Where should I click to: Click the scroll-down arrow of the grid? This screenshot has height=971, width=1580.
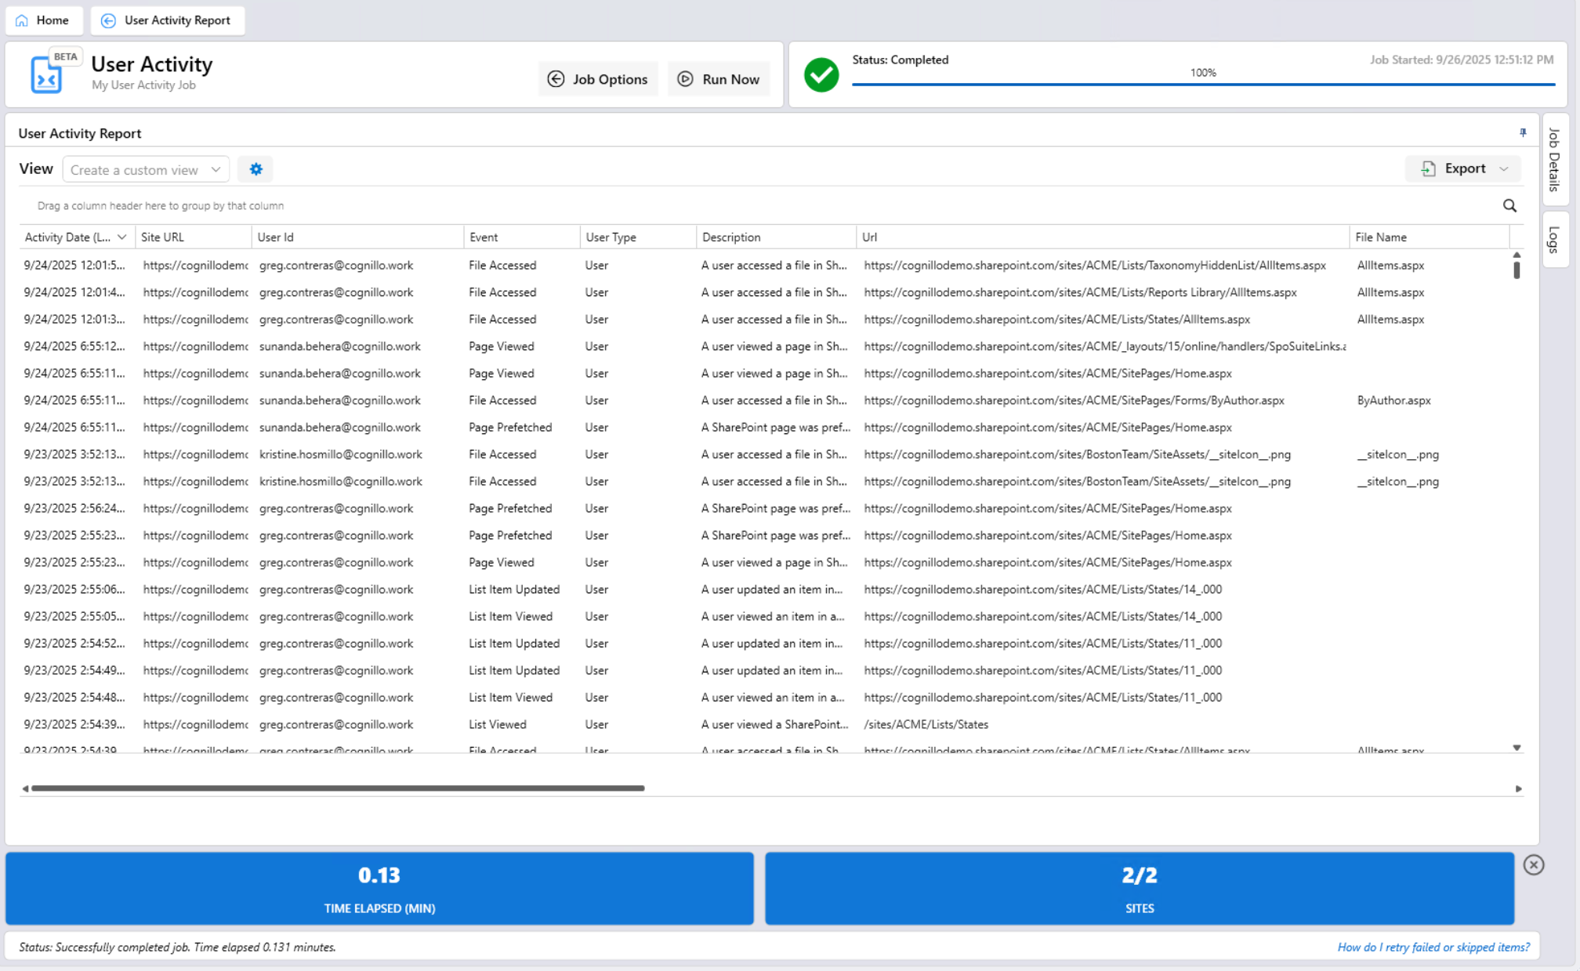(1517, 748)
